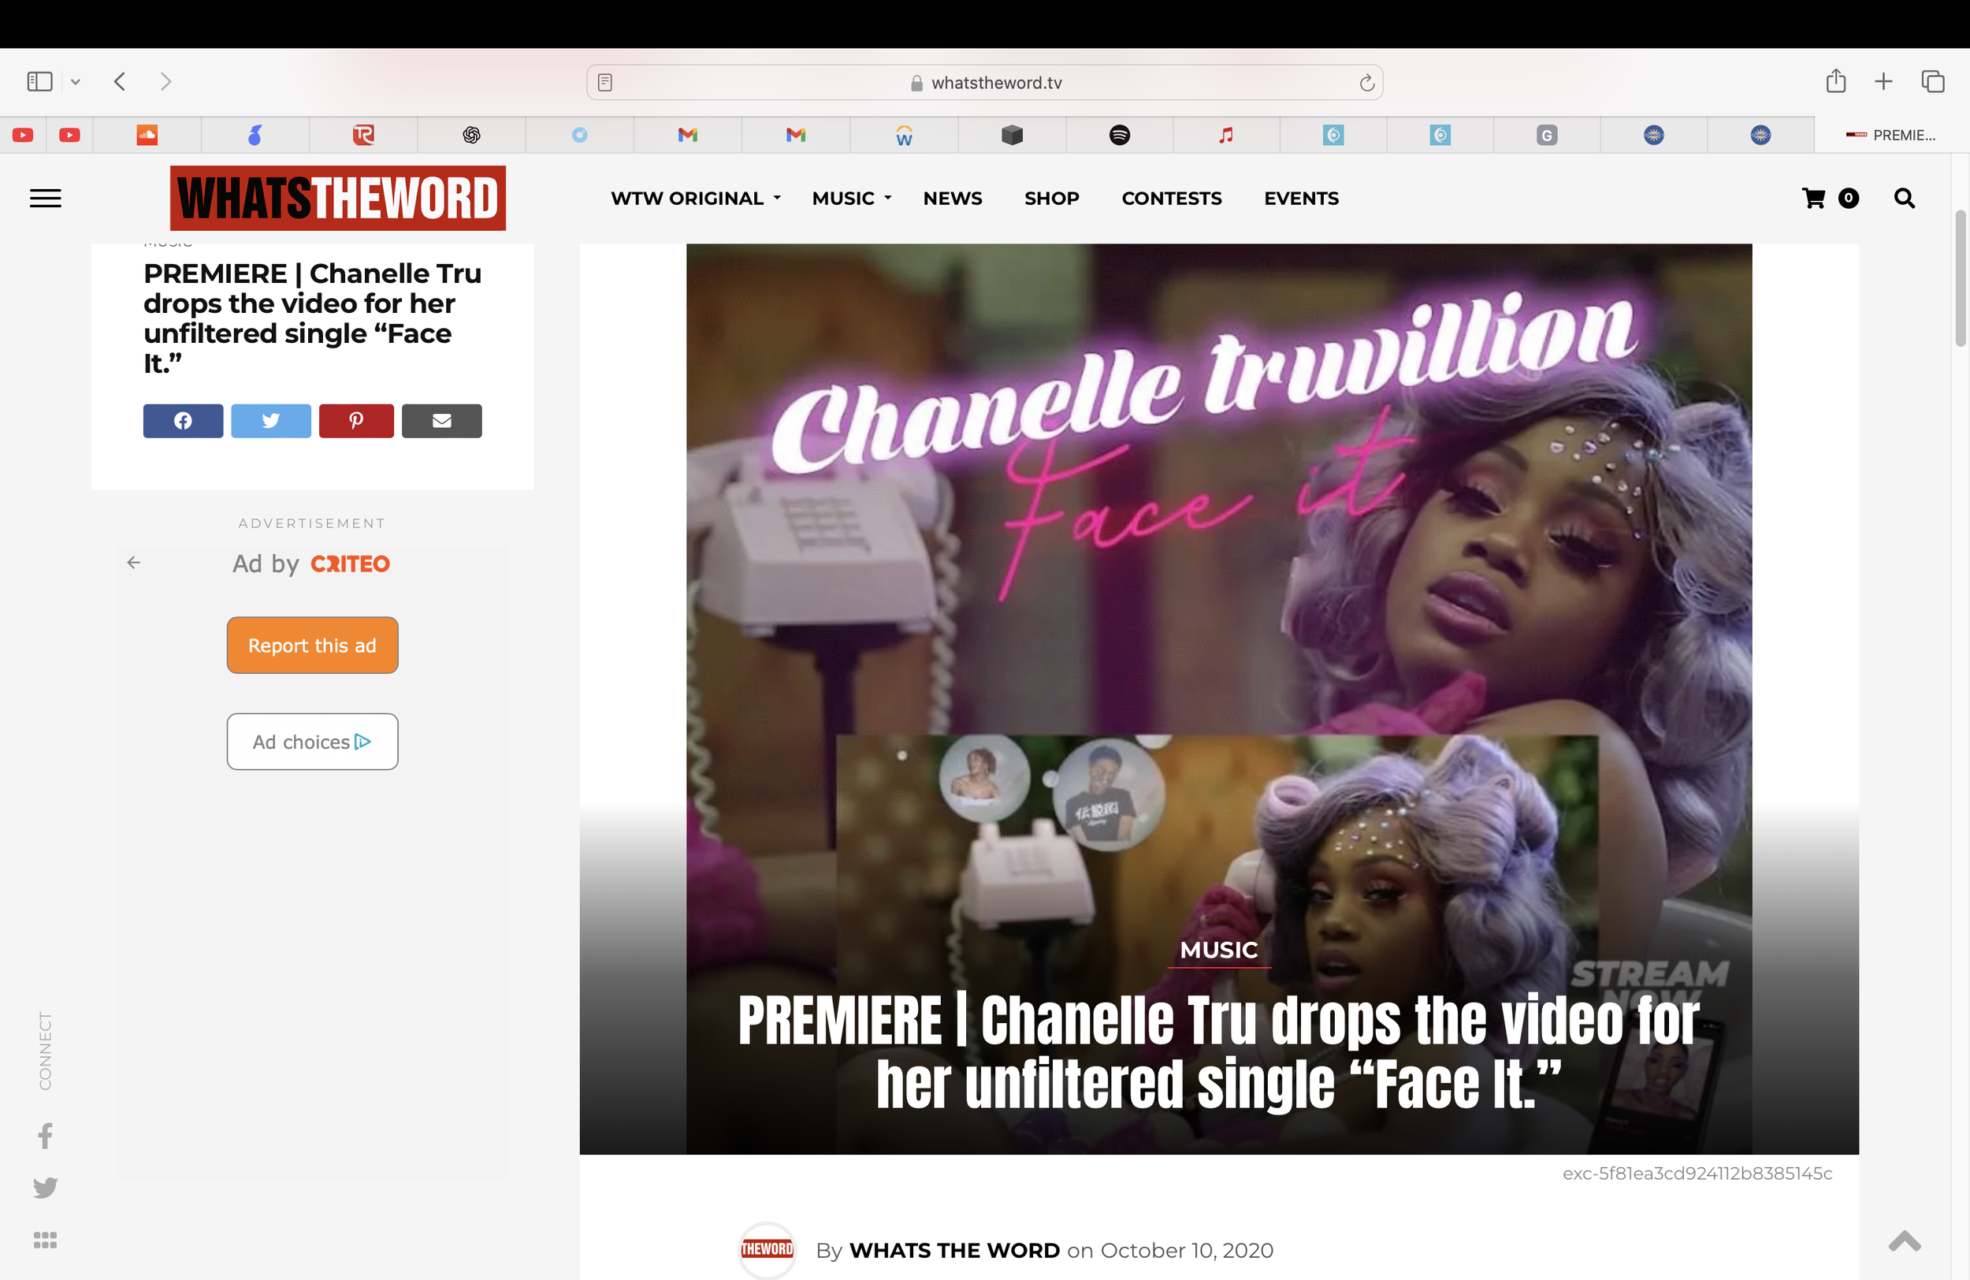Viewport: 1970px width, 1280px height.
Task: Expand the MUSIC navigation dropdown
Action: pyautogui.click(x=851, y=199)
